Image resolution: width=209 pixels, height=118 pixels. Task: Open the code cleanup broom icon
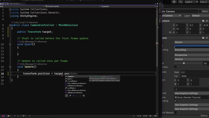24,116
